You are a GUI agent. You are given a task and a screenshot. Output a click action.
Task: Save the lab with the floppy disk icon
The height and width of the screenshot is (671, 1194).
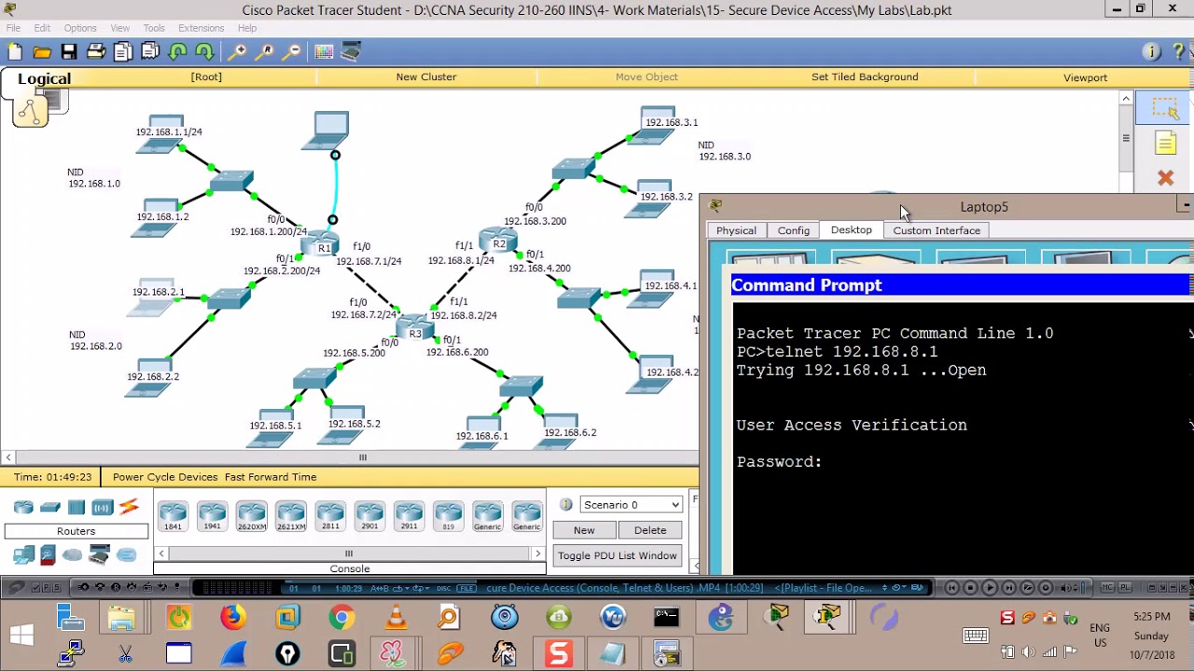(x=69, y=52)
